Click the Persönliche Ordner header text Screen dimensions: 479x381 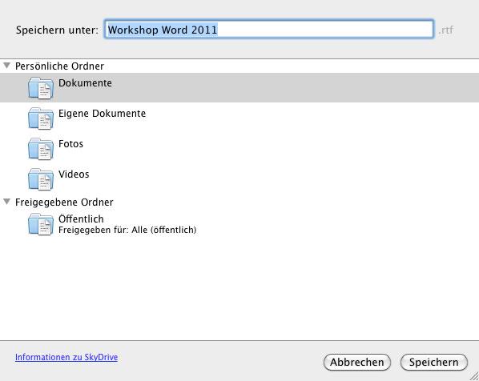click(59, 66)
